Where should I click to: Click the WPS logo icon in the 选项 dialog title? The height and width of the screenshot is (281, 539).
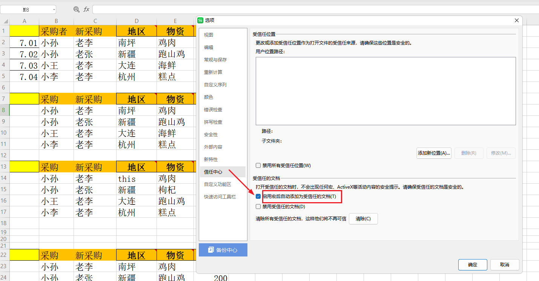click(x=200, y=21)
